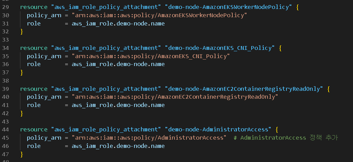The height and width of the screenshot is (162, 353).
Task: Click "policy_arn" attribute on line 45
Action: 44,138
